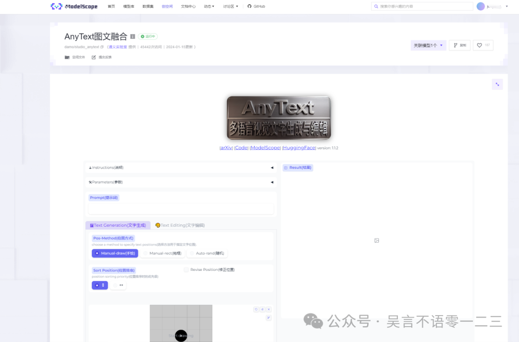Clear the drawing canvas with the X icon
The width and height of the screenshot is (519, 342).
(x=269, y=309)
